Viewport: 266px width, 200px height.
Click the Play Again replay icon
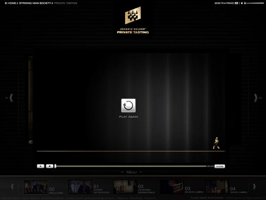[x=129, y=105]
